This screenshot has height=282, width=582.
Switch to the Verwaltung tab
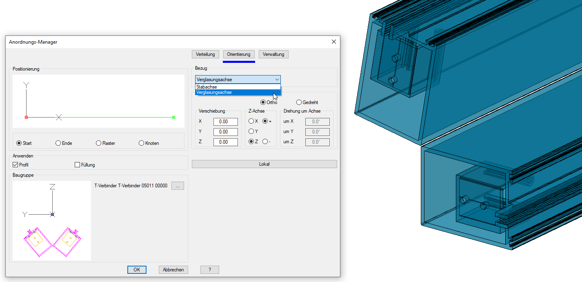(273, 54)
